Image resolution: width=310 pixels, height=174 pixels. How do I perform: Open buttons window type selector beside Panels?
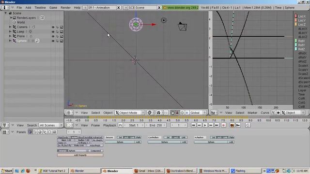(5, 132)
